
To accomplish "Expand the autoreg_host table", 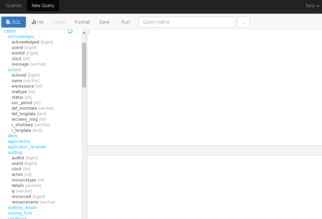I will coord(20,213).
